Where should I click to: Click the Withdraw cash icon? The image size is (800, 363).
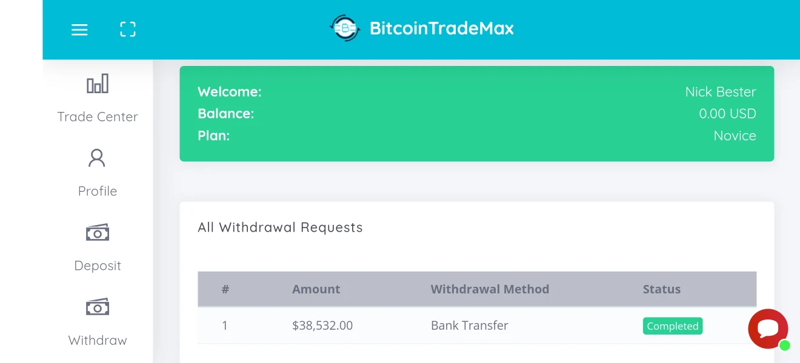tap(98, 307)
